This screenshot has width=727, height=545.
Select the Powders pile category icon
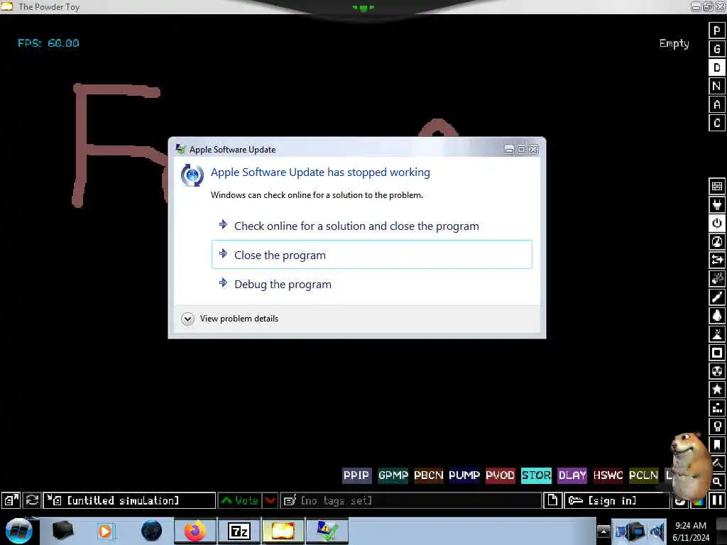tap(717, 334)
